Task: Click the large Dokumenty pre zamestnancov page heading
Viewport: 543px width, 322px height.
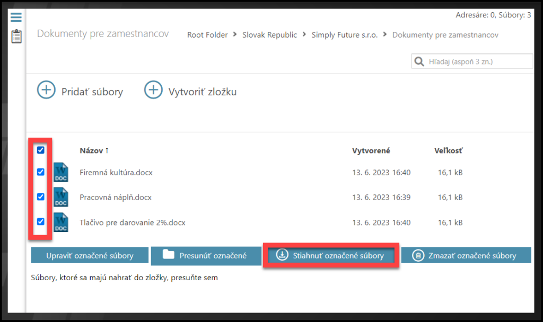Action: 103,33
